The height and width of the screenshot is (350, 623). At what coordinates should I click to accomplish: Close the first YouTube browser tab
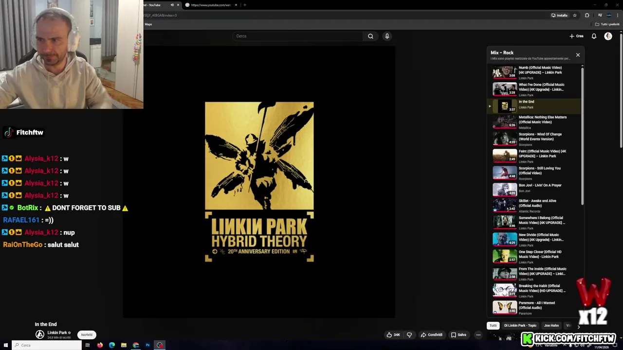coord(178,5)
